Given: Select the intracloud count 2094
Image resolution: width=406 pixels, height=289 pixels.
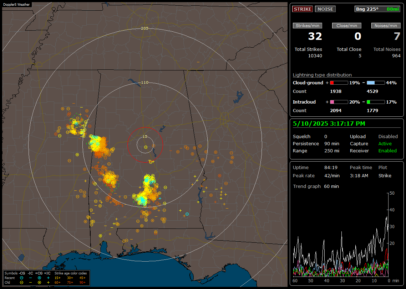Looking at the screenshot, I should pos(336,111).
